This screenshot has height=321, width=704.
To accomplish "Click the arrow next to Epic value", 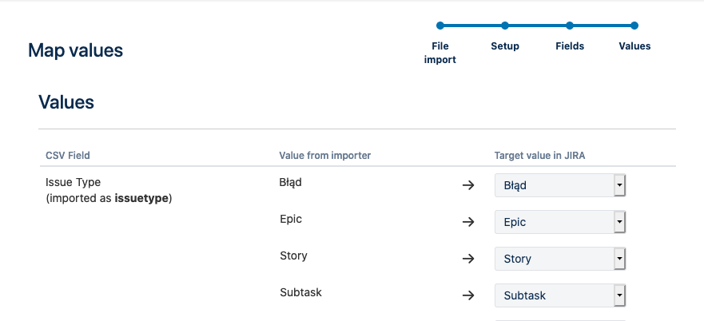I will 468,222.
